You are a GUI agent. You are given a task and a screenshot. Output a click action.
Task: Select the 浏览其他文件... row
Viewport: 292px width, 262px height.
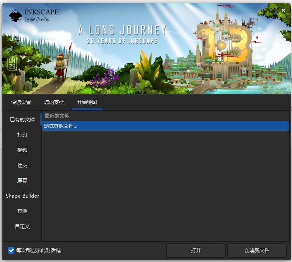click(165, 126)
